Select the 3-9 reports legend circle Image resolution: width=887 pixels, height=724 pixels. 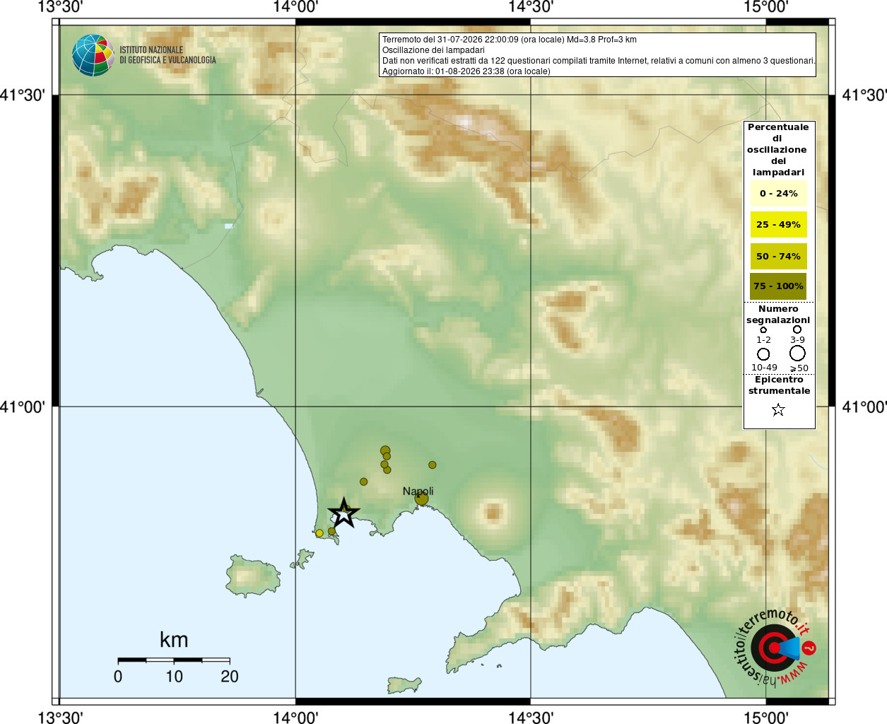[x=797, y=329]
